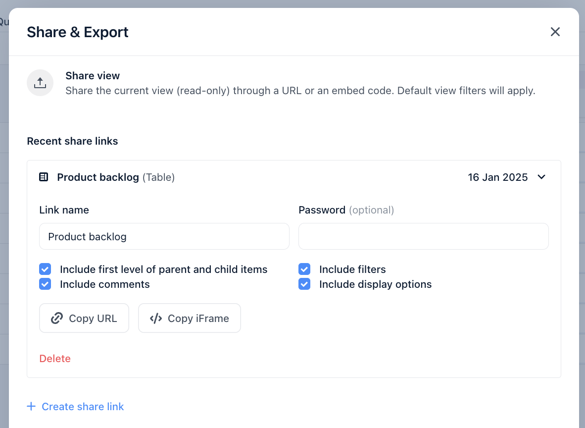Disable the Include filters checkbox
Viewport: 585px width, 428px height.
click(304, 269)
